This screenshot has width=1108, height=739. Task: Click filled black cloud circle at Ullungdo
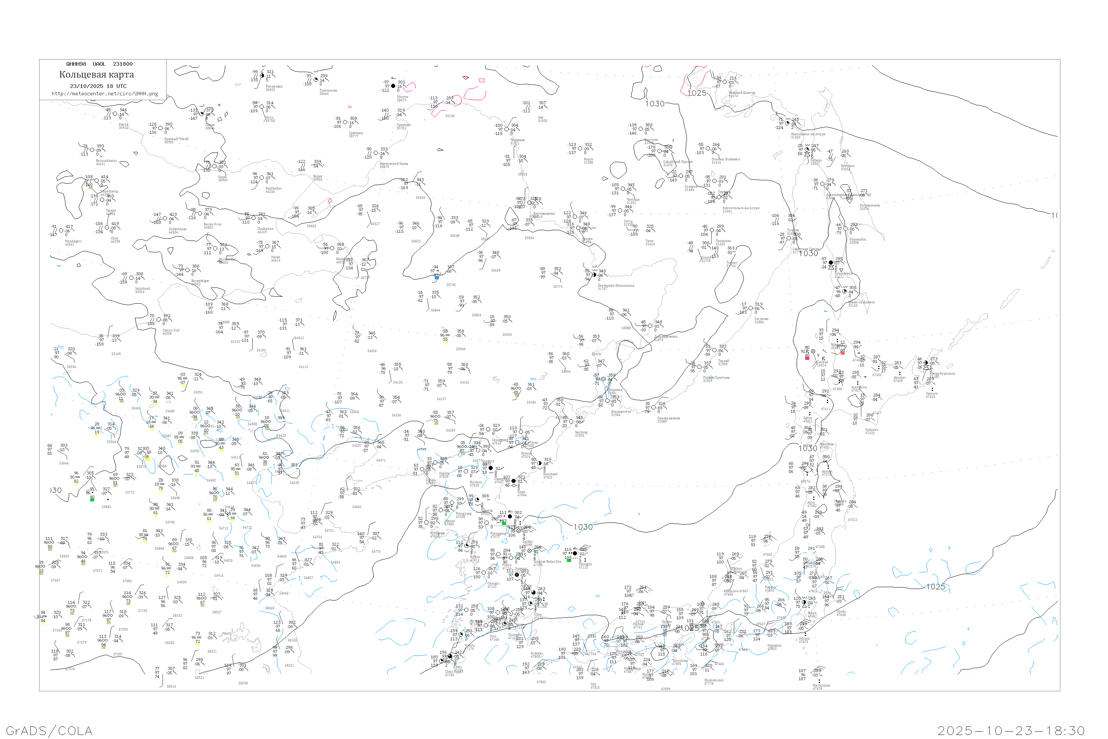[575, 553]
